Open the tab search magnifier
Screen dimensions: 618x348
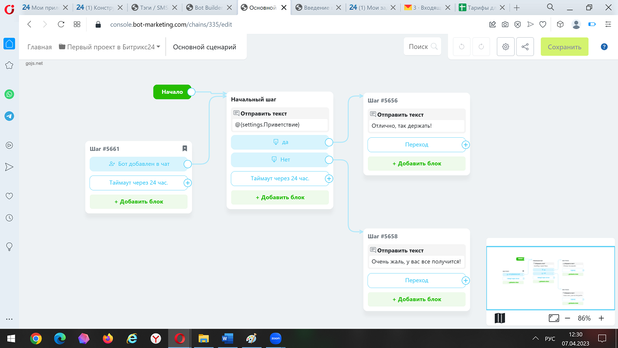pyautogui.click(x=550, y=7)
